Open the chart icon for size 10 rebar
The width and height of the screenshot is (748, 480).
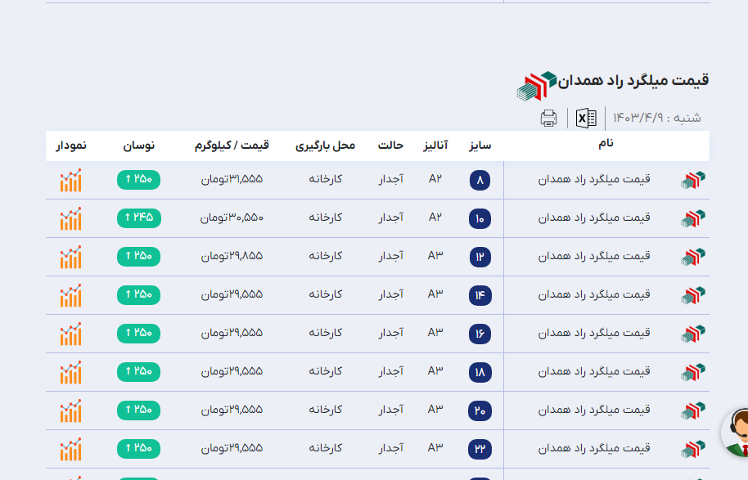tap(71, 218)
